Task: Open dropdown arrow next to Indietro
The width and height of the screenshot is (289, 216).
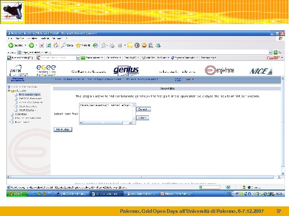Action: [x=25, y=45]
